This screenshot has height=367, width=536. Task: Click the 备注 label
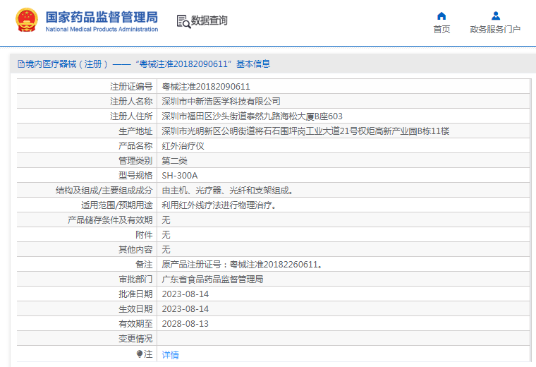[x=144, y=265]
